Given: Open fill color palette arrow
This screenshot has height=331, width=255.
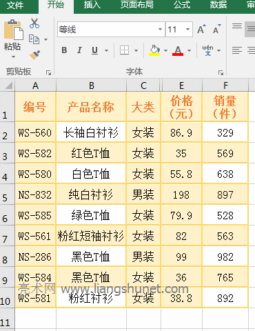Looking at the screenshot, I should [165, 50].
